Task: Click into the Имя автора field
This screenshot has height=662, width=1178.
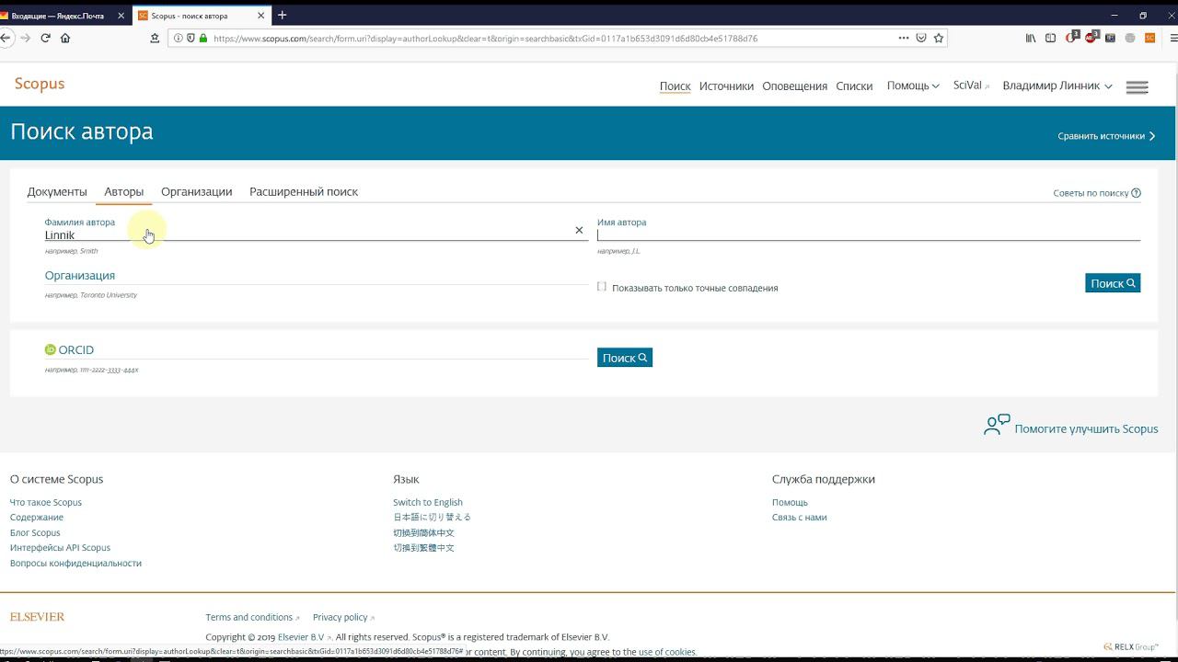Action: [x=868, y=234]
